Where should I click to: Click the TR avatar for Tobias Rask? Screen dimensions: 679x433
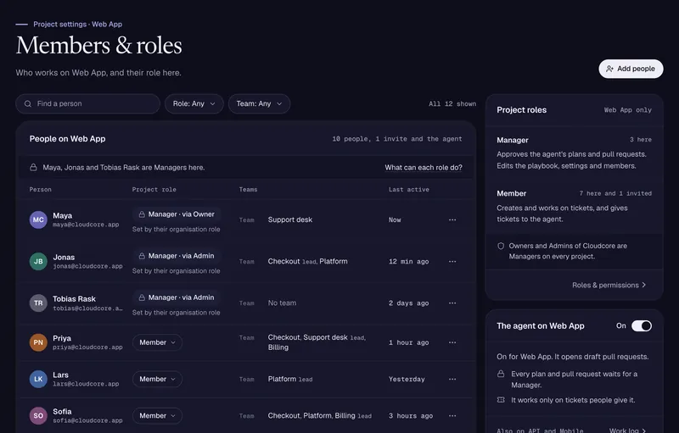38,303
